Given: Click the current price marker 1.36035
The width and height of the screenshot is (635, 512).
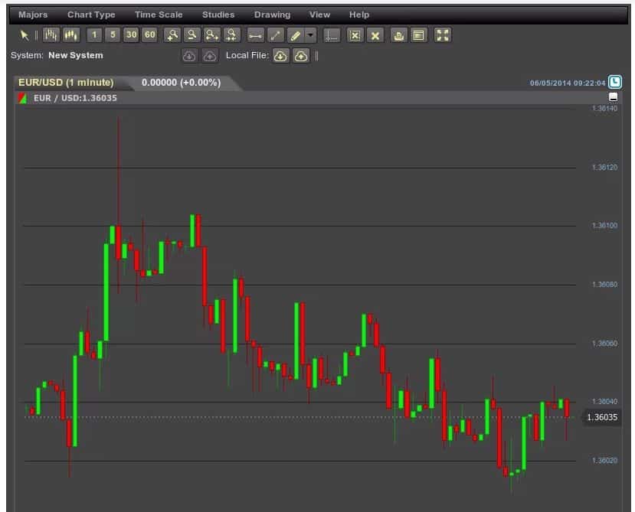Looking at the screenshot, I should point(602,417).
